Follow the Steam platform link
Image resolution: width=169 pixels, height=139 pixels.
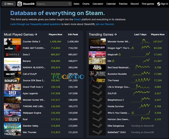pyautogui.click(x=77, y=19)
